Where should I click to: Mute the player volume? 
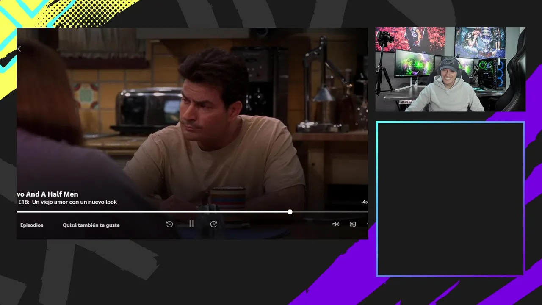pos(336,224)
